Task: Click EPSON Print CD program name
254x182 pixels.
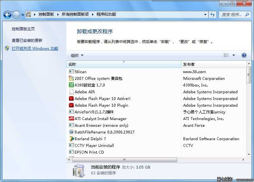Action: point(89,152)
